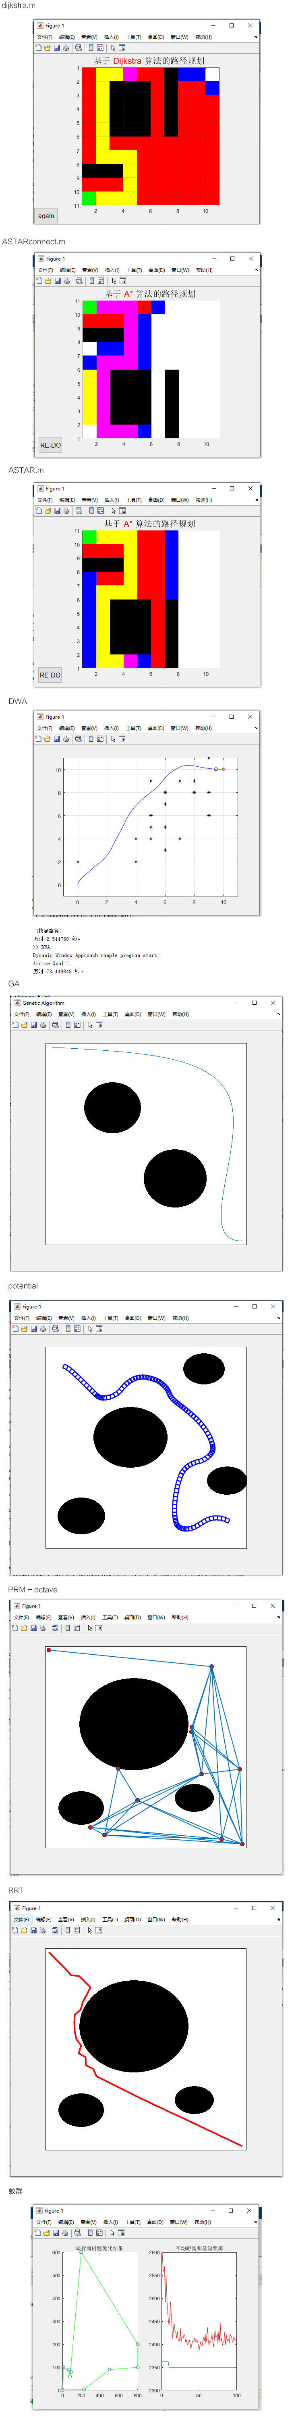Insert colorbar icon in PRM network figure
This screenshot has width=294, height=2417.
67,1628
